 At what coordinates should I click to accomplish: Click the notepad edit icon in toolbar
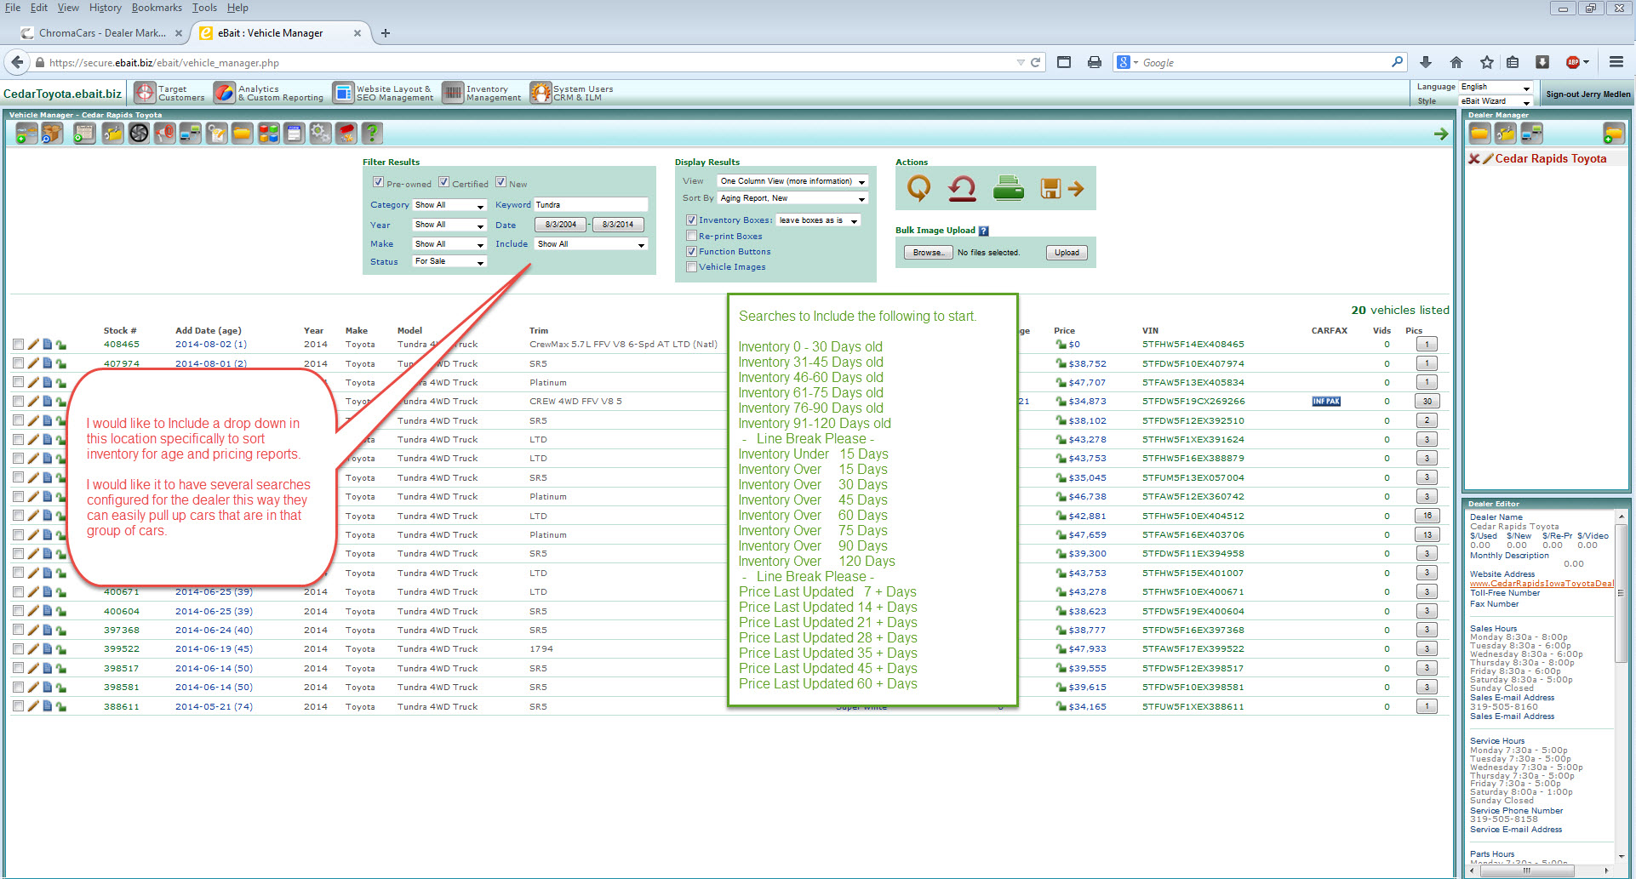click(217, 133)
